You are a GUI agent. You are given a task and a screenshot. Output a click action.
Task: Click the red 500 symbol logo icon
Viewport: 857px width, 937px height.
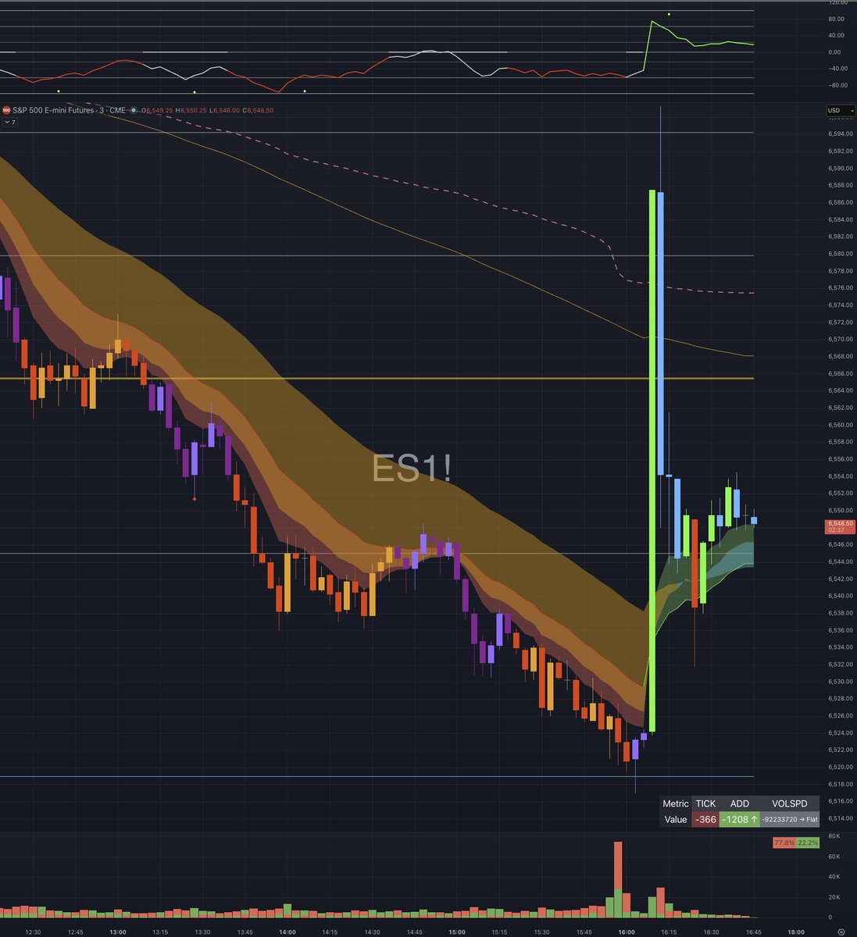point(6,110)
